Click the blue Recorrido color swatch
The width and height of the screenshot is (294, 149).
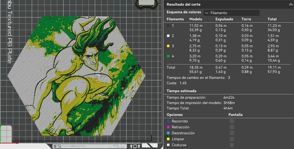(168, 121)
